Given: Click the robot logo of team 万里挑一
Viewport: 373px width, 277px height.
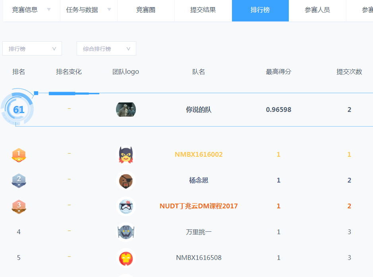Looking at the screenshot, I should [126, 232].
